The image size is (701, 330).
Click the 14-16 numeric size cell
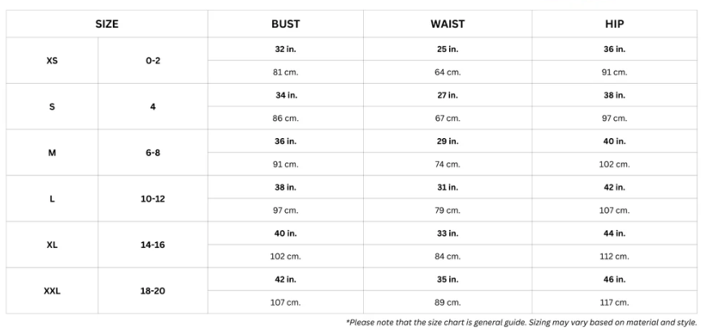[x=153, y=245]
